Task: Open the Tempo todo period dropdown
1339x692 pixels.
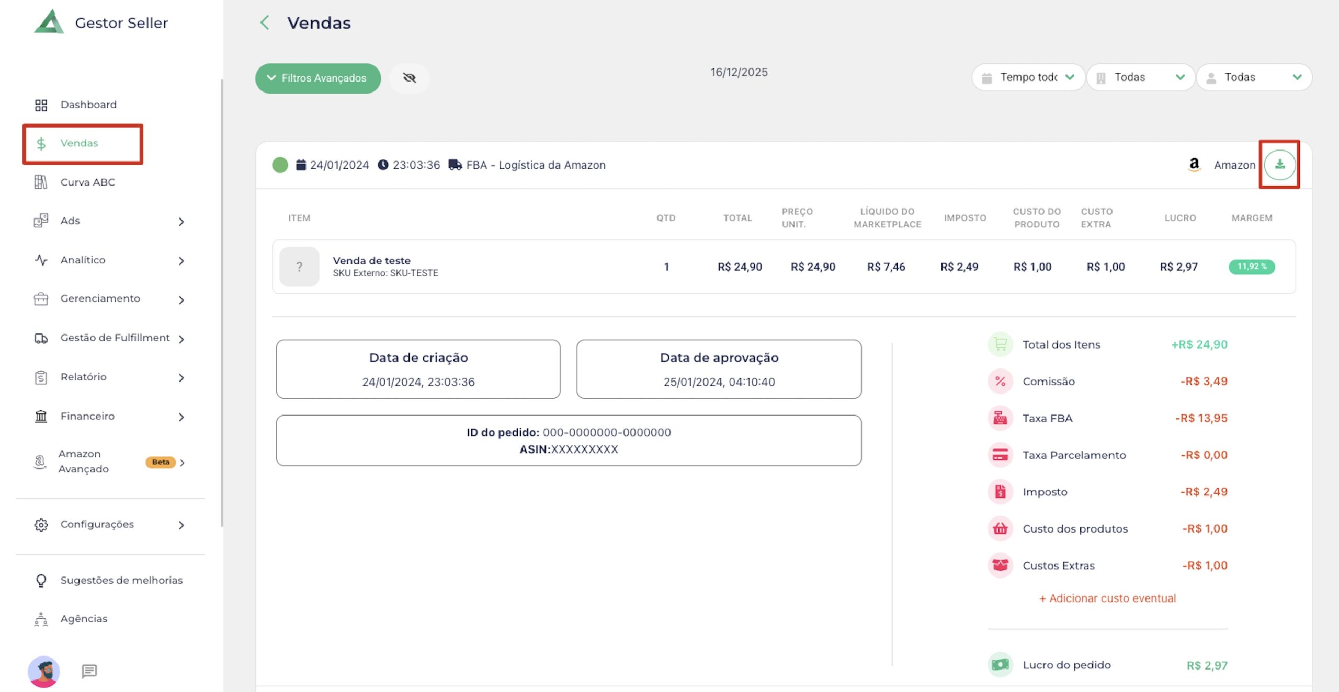Action: 1028,77
